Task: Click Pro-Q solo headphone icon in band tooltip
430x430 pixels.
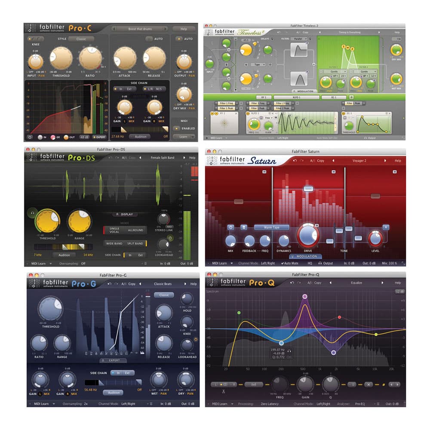Action: (289, 350)
